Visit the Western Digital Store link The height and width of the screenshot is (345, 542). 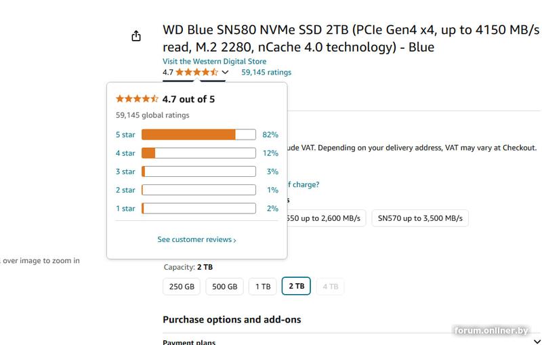[x=214, y=62]
